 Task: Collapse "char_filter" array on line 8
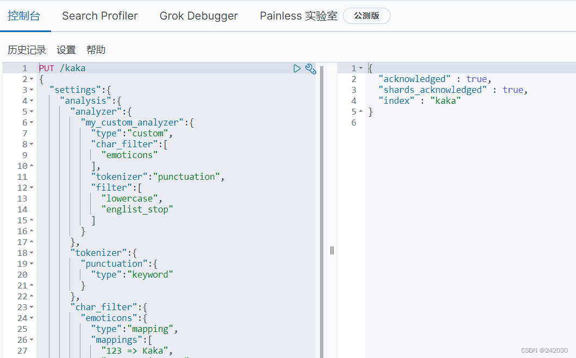32,145
